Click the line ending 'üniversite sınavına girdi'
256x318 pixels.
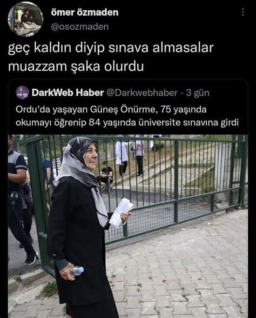[127, 123]
